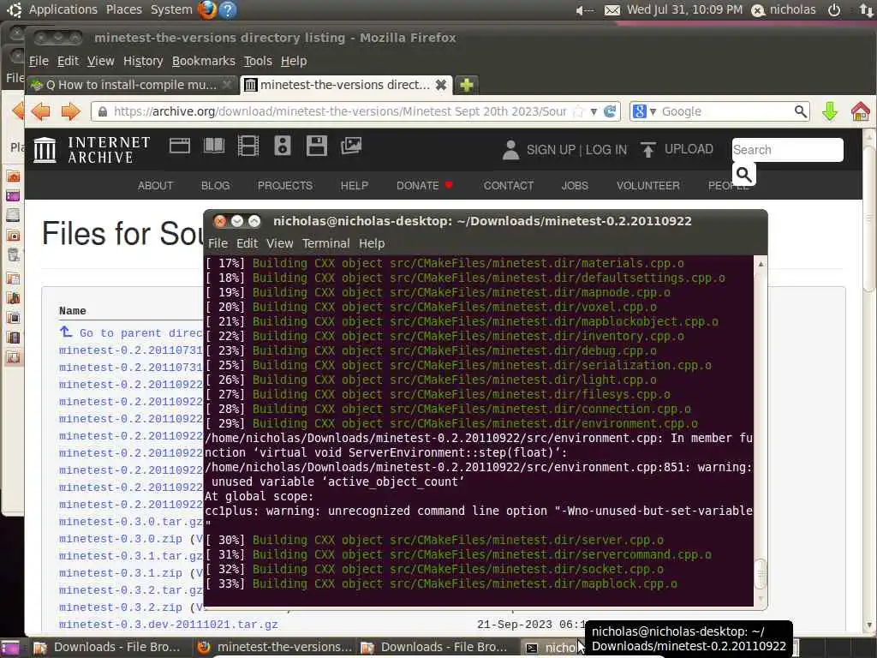Minimize the terminal window
Image resolution: width=877 pixels, height=658 pixels.
tap(237, 221)
